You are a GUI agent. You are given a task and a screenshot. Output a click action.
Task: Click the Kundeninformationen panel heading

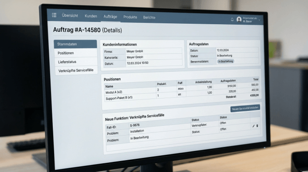pyautogui.click(x=120, y=44)
